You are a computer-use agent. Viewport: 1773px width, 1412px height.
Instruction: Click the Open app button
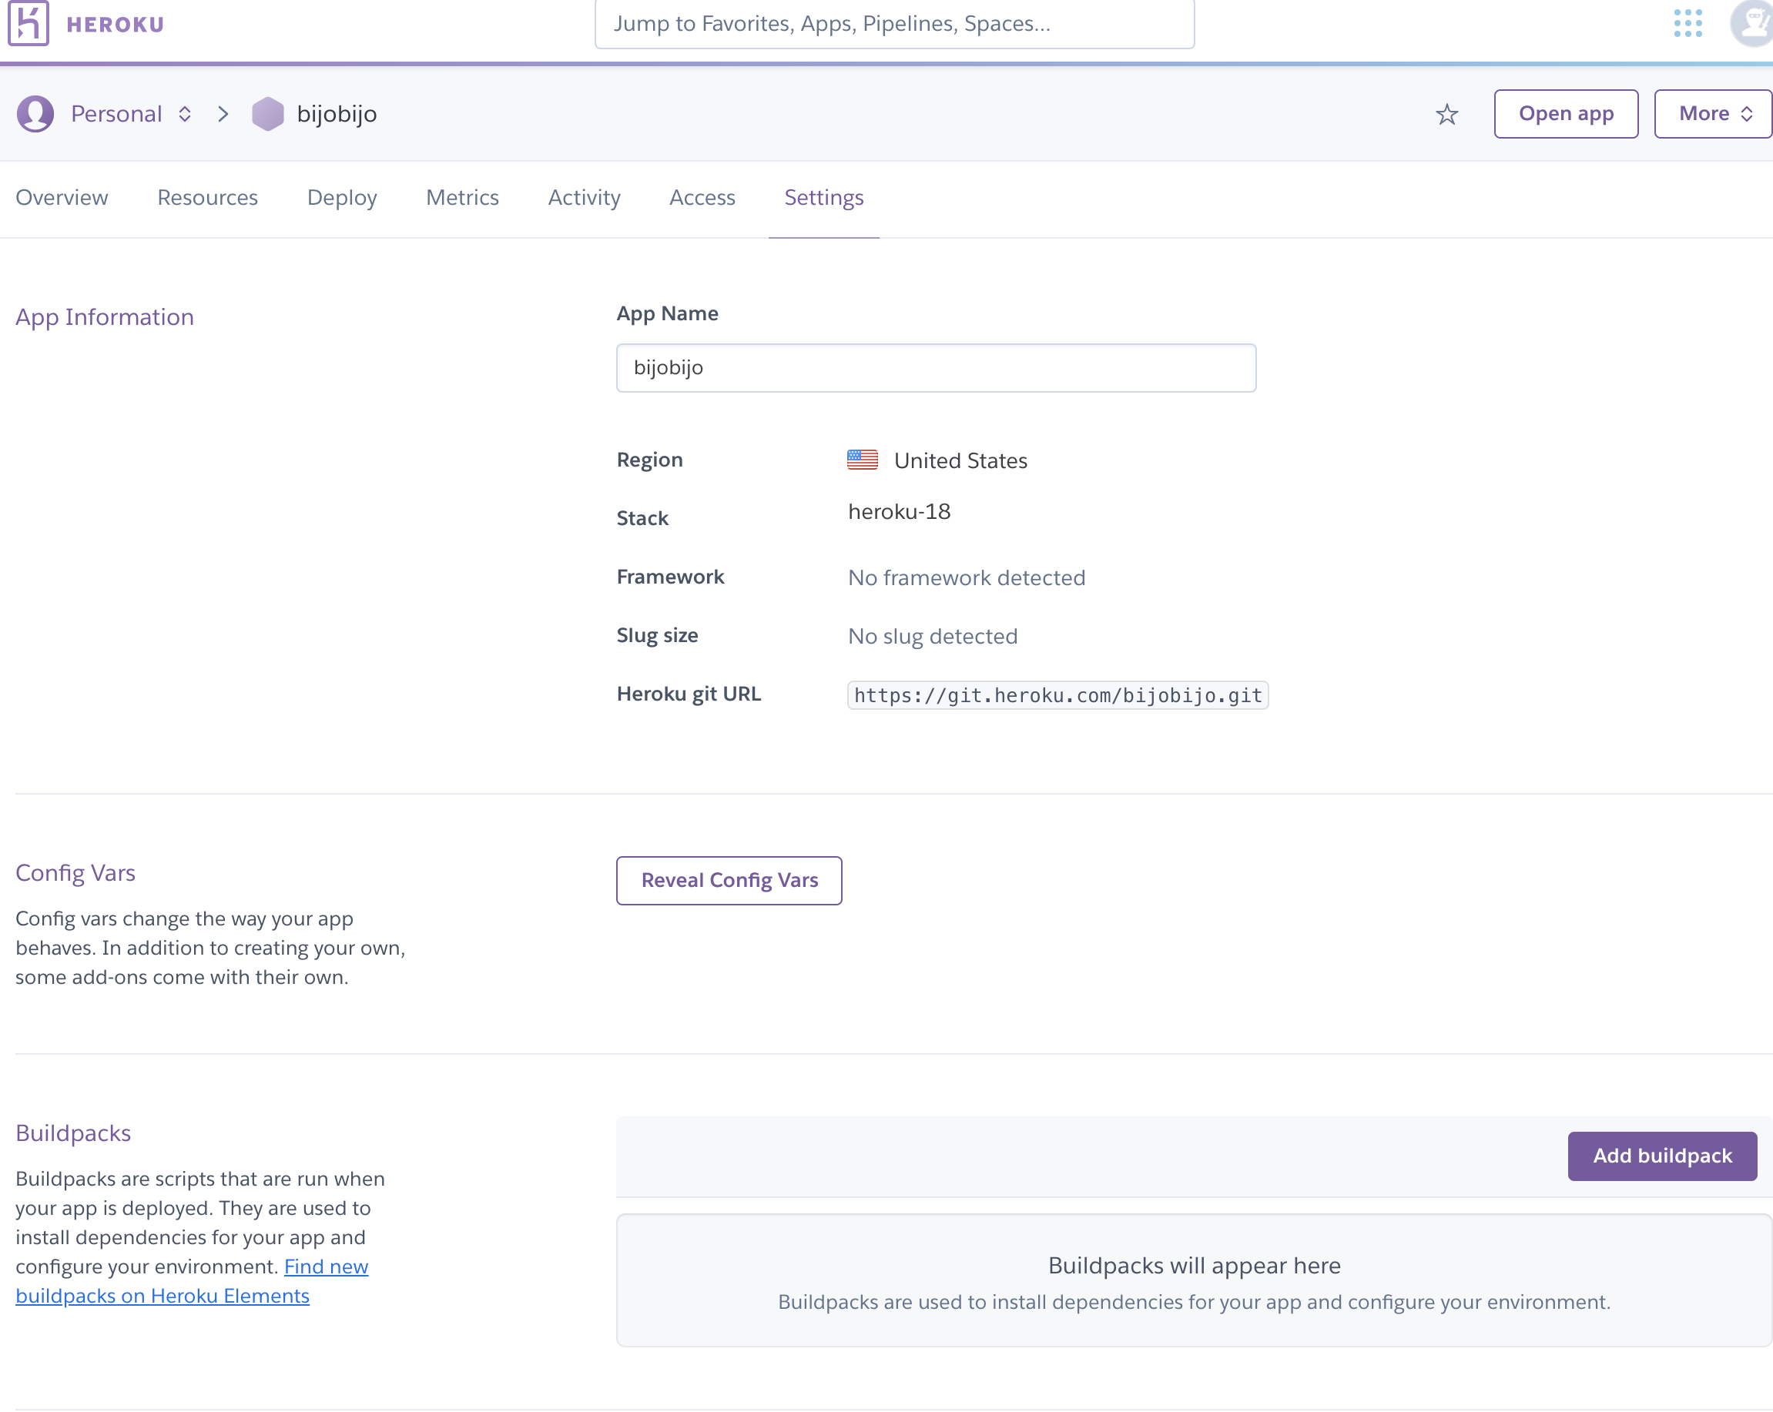pos(1565,114)
